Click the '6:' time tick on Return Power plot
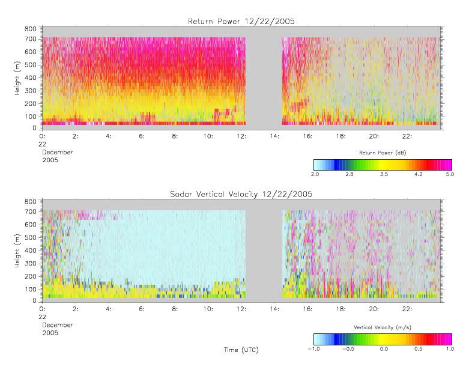Viewport: 475px width, 367px height. (x=142, y=136)
